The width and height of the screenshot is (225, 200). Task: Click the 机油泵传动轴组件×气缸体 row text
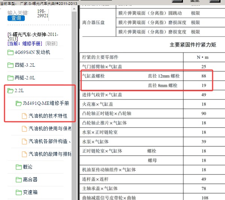coord(109,170)
